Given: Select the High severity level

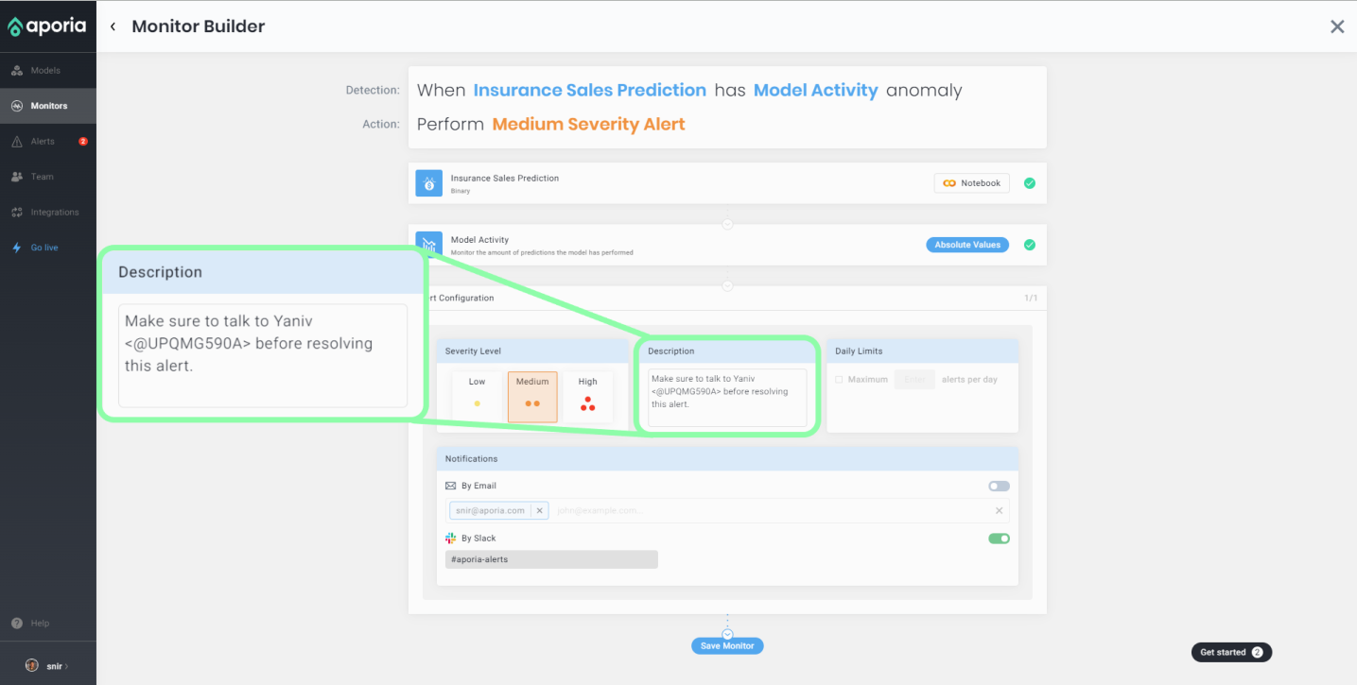Looking at the screenshot, I should pos(588,395).
